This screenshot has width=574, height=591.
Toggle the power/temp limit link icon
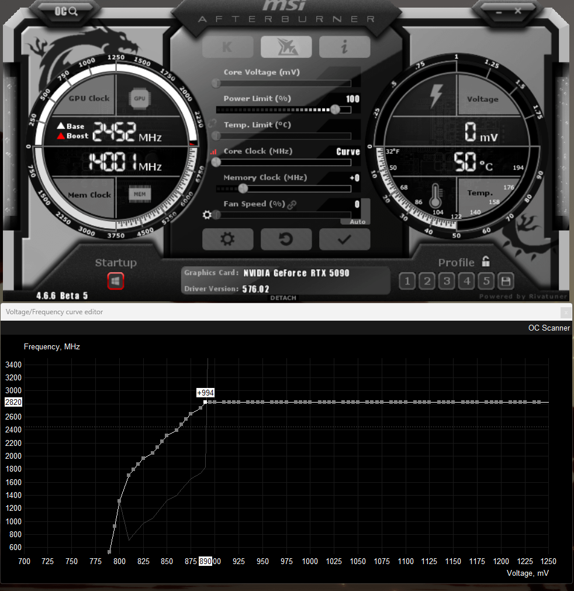pos(212,123)
